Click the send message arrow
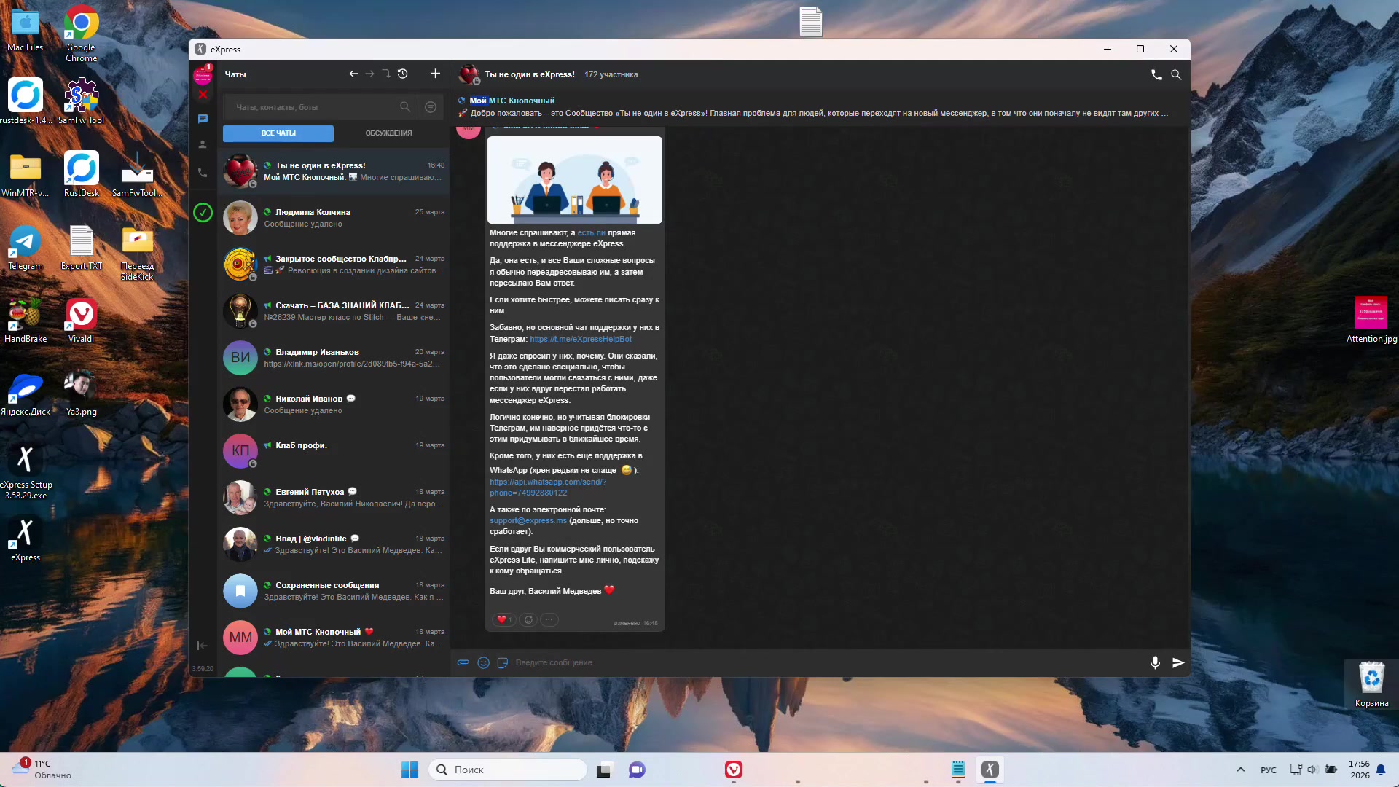The width and height of the screenshot is (1399, 787). click(1178, 662)
